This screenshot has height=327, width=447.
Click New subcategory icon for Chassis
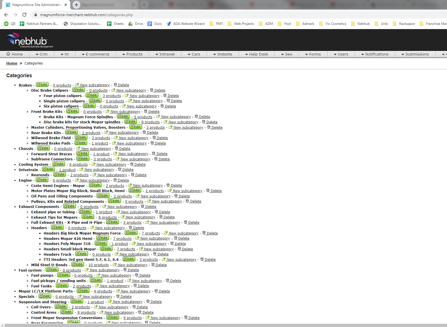pyautogui.click(x=78, y=149)
